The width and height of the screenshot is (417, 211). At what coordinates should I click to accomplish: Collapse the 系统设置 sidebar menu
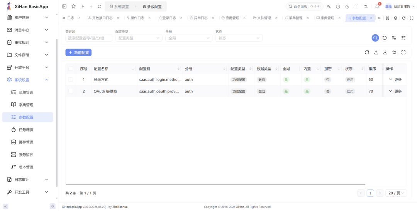tap(28, 80)
